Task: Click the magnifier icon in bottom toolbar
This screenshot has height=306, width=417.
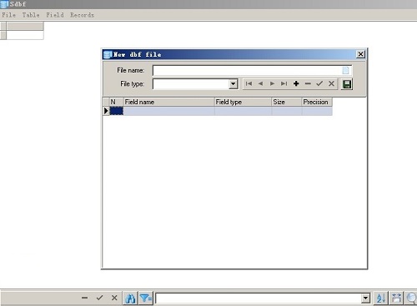Action: tap(411, 298)
